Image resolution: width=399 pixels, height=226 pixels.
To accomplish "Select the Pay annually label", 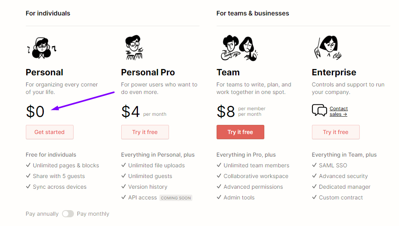I will (x=42, y=214).
